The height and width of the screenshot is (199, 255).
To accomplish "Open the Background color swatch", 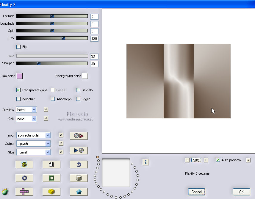I will [x=85, y=76].
